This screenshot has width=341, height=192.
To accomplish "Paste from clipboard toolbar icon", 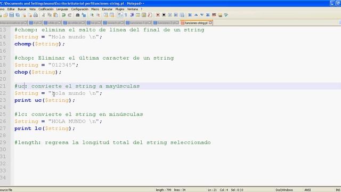I will (x=55, y=15).
